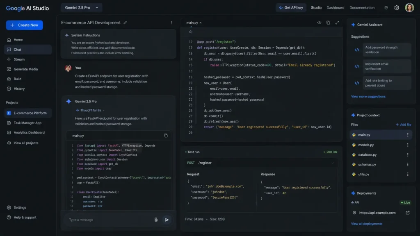Open main.py in project files
Screen dimensions: 420x236
point(380,135)
